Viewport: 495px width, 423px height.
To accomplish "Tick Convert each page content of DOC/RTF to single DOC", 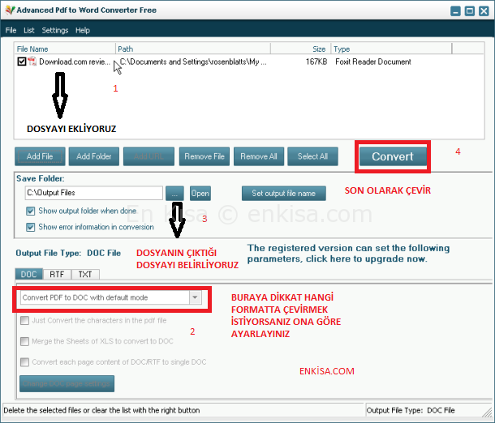I will 24,362.
